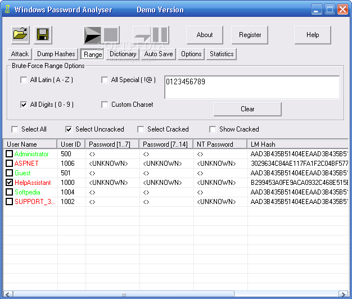352x299 pixels.
Task: Open the Dump Hashes tab
Action: tap(56, 54)
